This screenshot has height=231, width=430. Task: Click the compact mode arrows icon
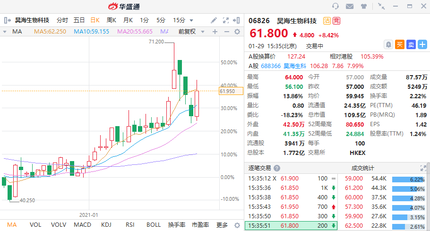click(x=381, y=6)
